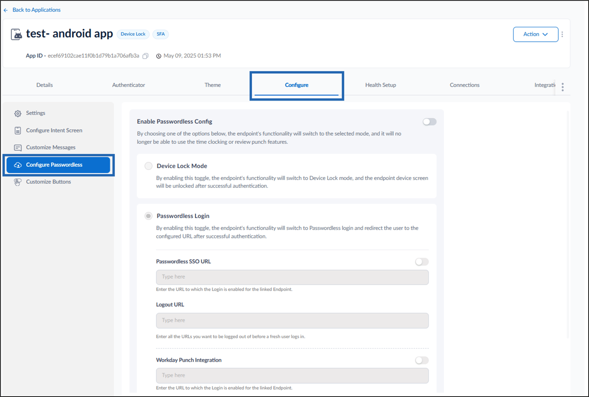This screenshot has height=397, width=589.
Task: Click the Logout URL input field
Action: click(x=292, y=320)
